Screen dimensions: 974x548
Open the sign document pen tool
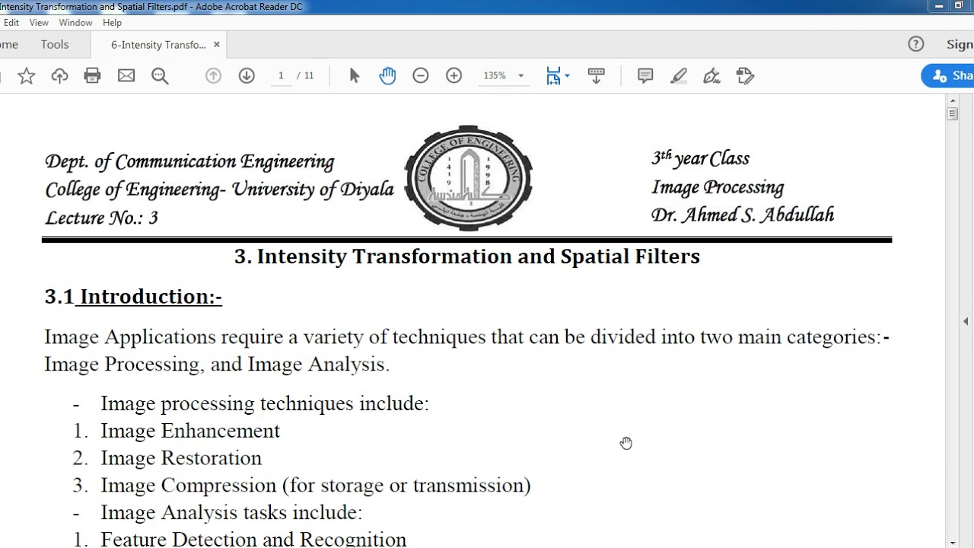click(x=711, y=76)
